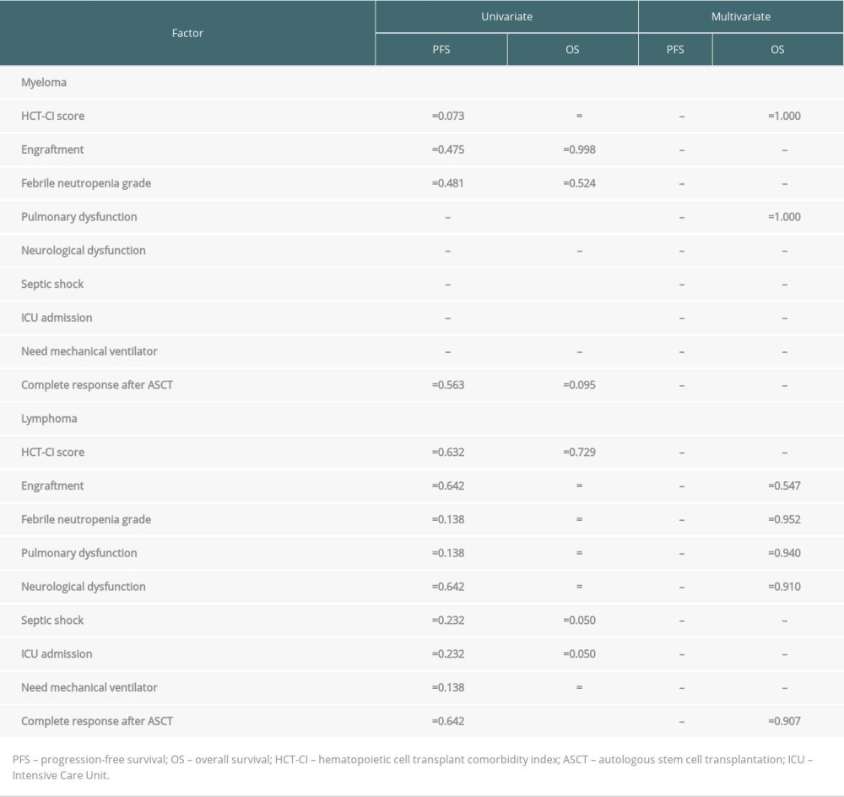The width and height of the screenshot is (844, 797).
Task: Click Neurological dysfunction under Myeloma
Action: point(84,251)
